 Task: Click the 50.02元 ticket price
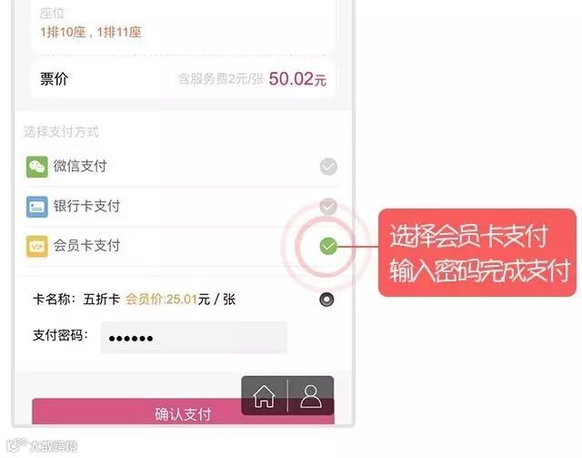(297, 79)
